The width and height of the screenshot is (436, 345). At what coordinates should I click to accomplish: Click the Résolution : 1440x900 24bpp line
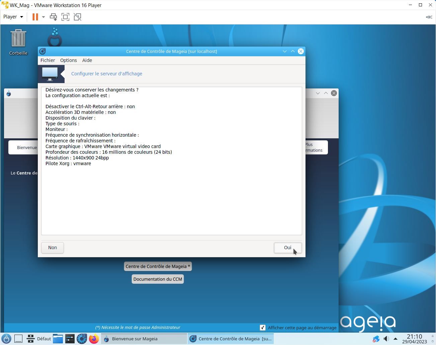(x=77, y=158)
